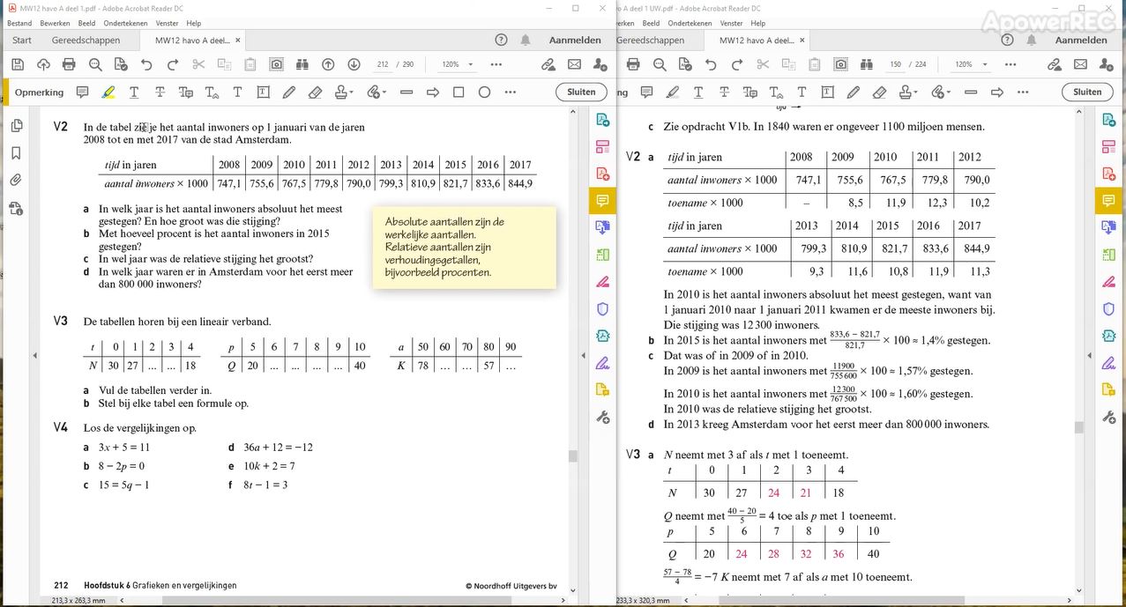
Task: Open page thumbnails panel in left window
Action: 16,126
